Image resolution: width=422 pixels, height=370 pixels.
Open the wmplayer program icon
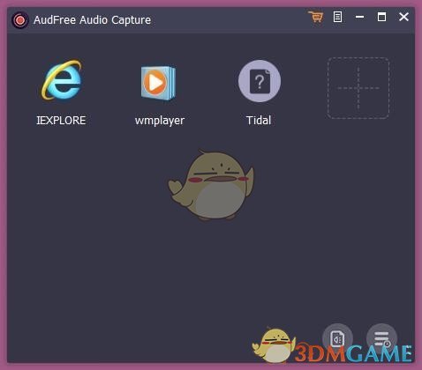click(158, 83)
